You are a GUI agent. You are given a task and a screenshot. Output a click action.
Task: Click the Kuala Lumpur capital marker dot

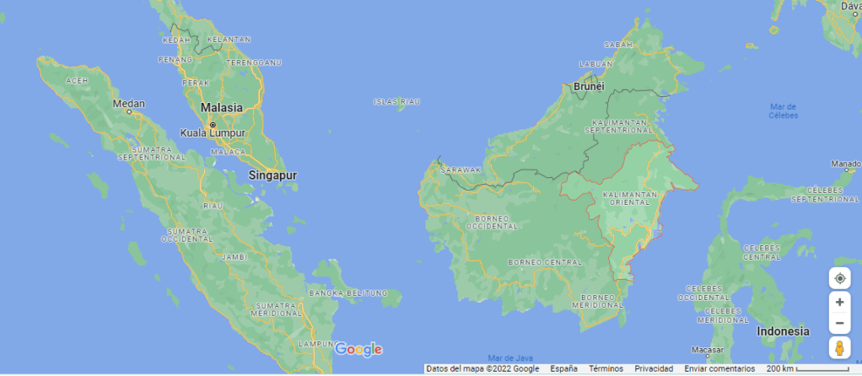(x=213, y=124)
